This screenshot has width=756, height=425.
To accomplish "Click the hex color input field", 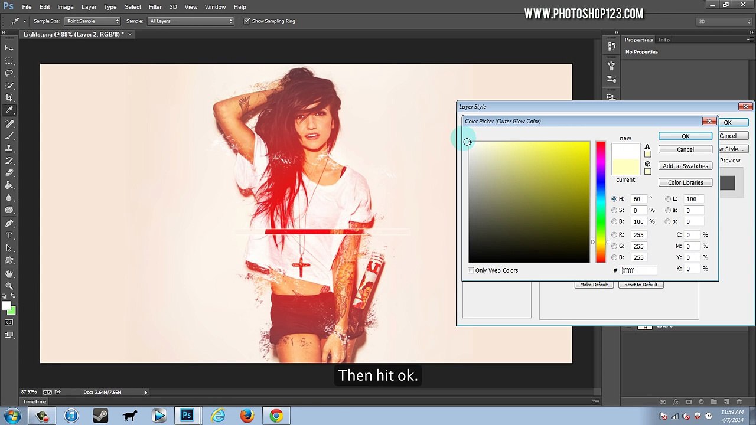I will click(x=638, y=270).
